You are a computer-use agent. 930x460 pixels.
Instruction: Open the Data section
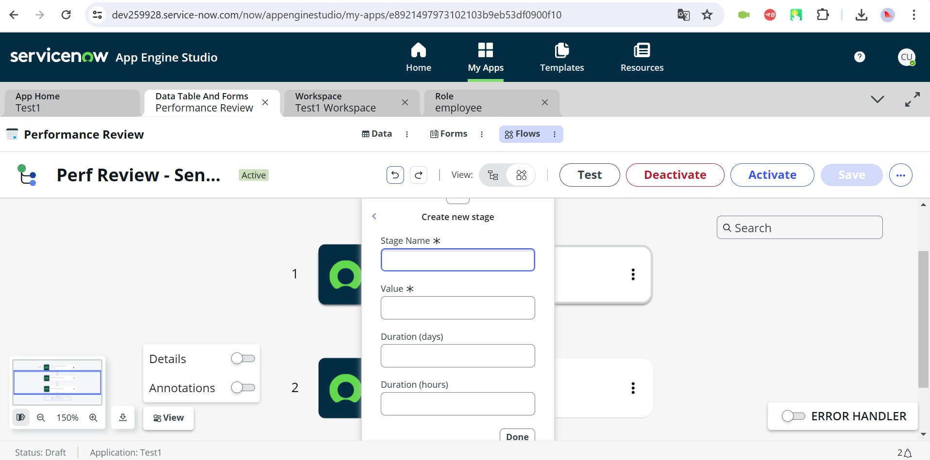click(377, 134)
